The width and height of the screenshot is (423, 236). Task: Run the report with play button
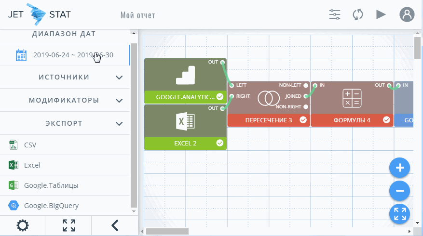click(x=381, y=14)
